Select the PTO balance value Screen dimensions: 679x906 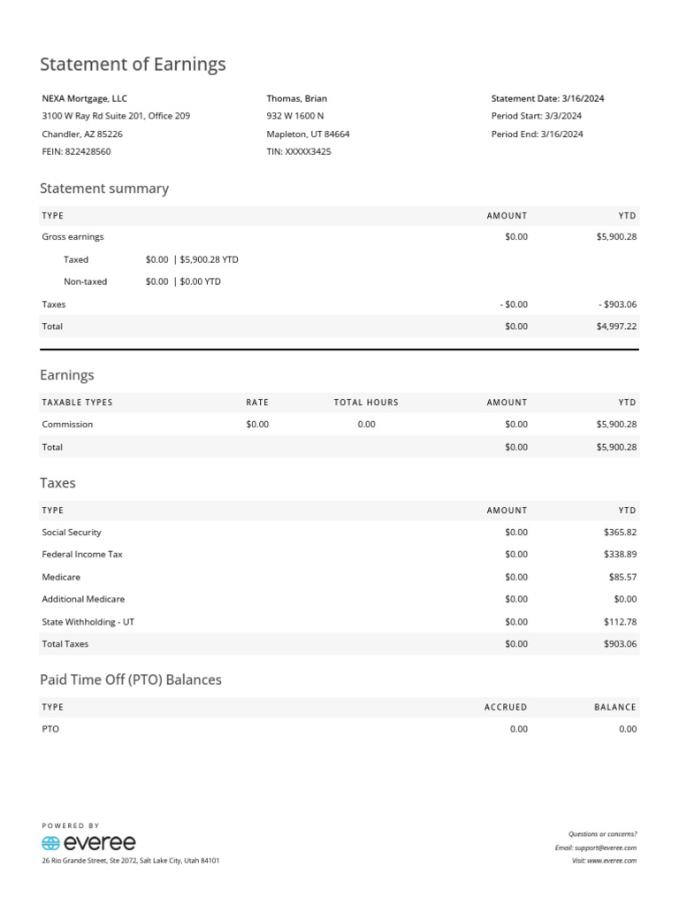click(628, 729)
